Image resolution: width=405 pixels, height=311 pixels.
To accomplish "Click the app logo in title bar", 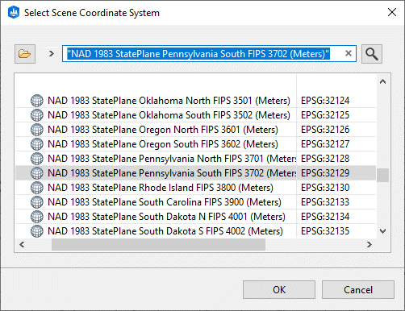I will click(14, 12).
